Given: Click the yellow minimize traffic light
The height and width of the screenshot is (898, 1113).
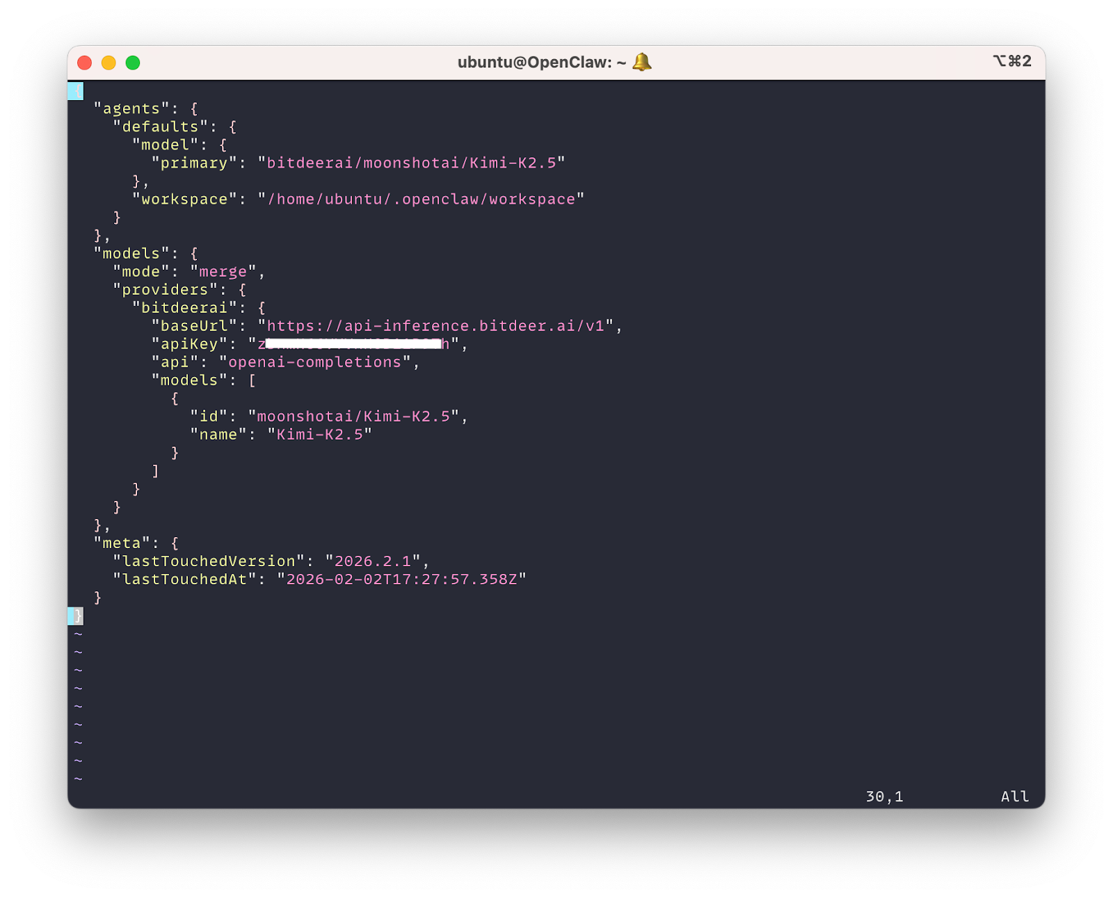Looking at the screenshot, I should 108,62.
